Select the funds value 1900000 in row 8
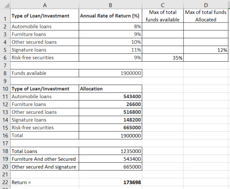The width and height of the screenshot is (230, 189). click(x=110, y=73)
